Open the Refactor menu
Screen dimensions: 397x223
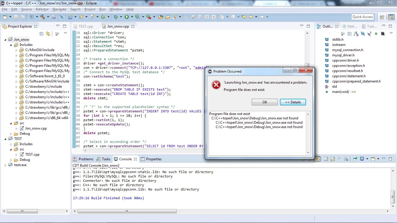click(42, 9)
